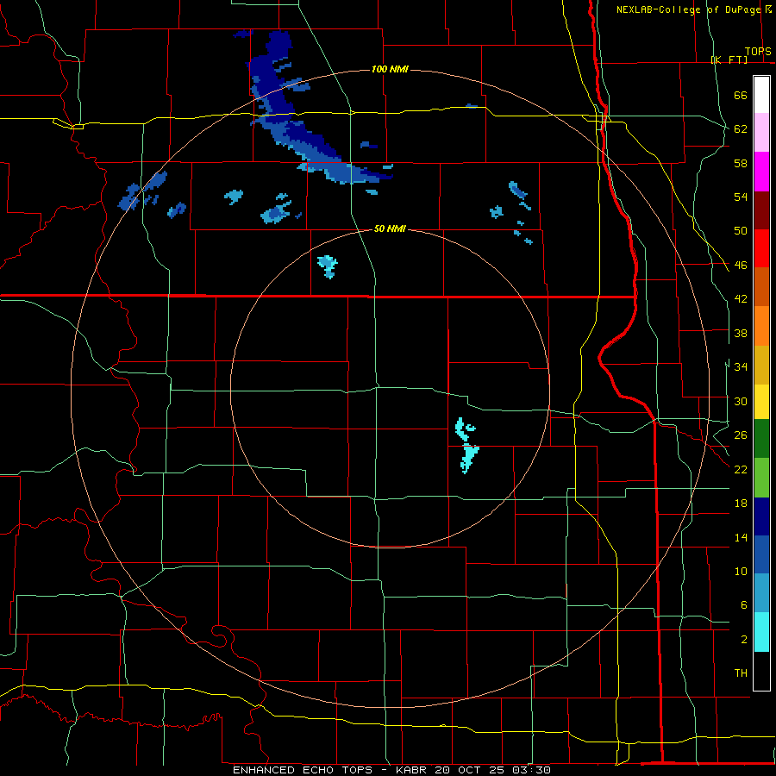Image resolution: width=776 pixels, height=776 pixels.
Task: Click the light green legend swatch
Action: [761, 478]
